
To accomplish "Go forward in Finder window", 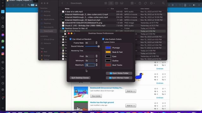I will tap(67, 3).
